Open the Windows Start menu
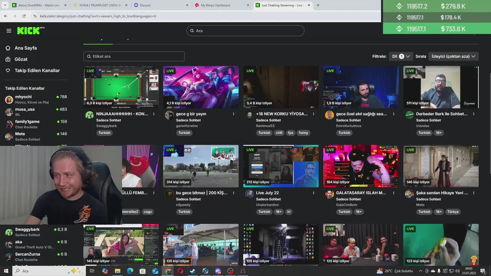The height and width of the screenshot is (276, 491). (6, 271)
